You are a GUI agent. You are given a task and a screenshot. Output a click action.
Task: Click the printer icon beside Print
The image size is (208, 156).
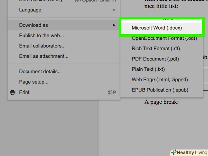point(13,92)
